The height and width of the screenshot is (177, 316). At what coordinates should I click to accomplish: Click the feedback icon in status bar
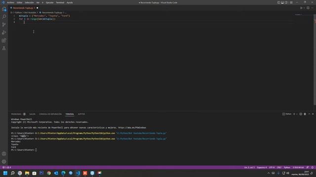308,167
